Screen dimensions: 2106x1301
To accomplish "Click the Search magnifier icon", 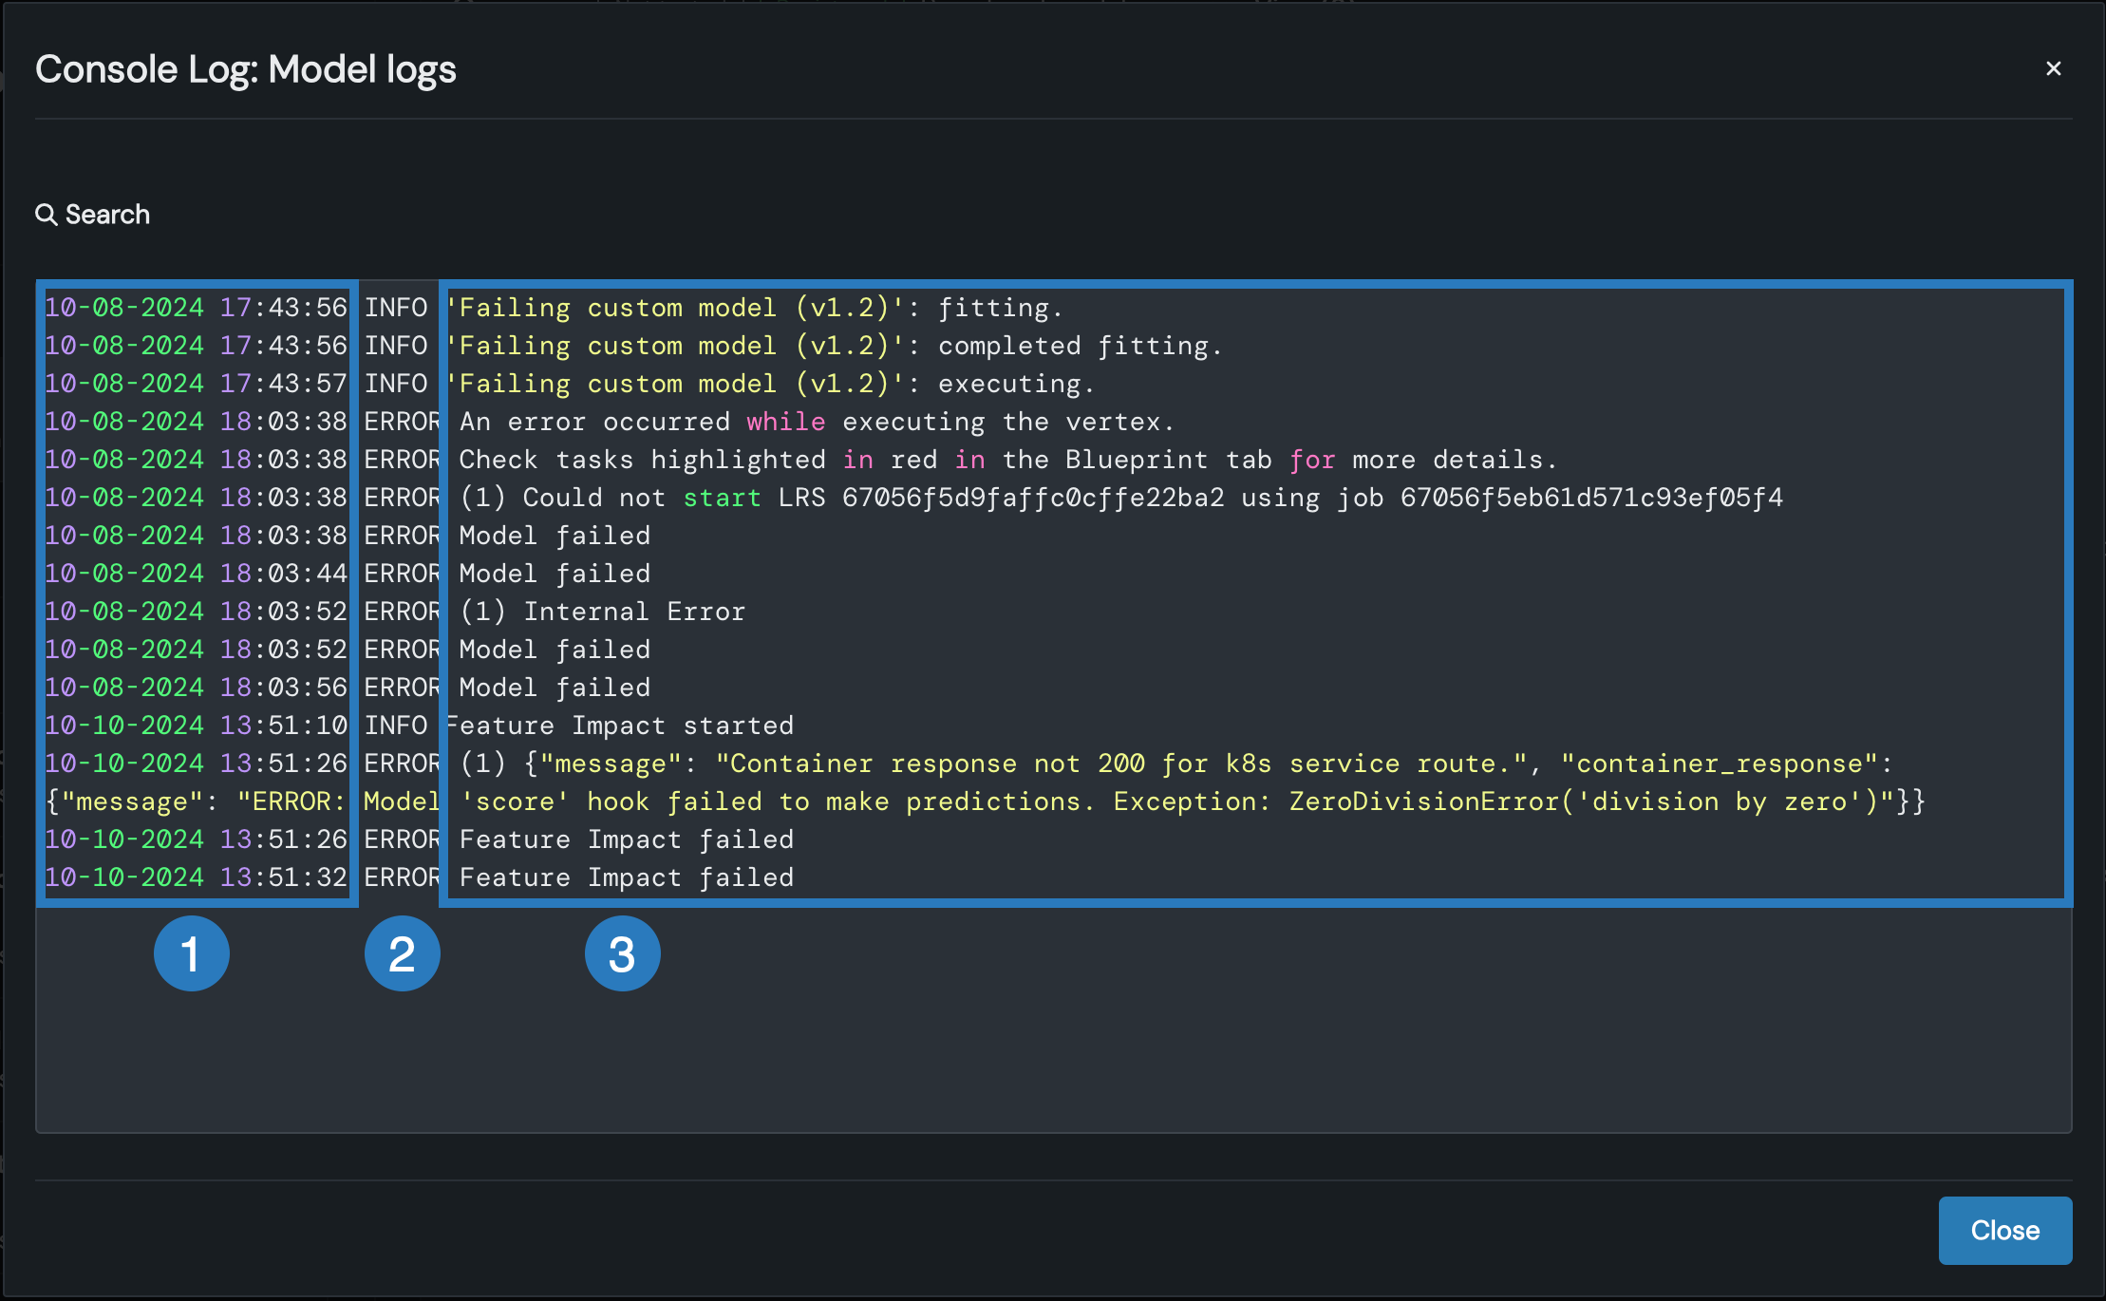I will coord(46,215).
